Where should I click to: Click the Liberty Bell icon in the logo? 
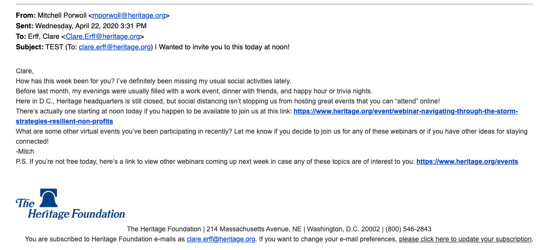coord(48,198)
